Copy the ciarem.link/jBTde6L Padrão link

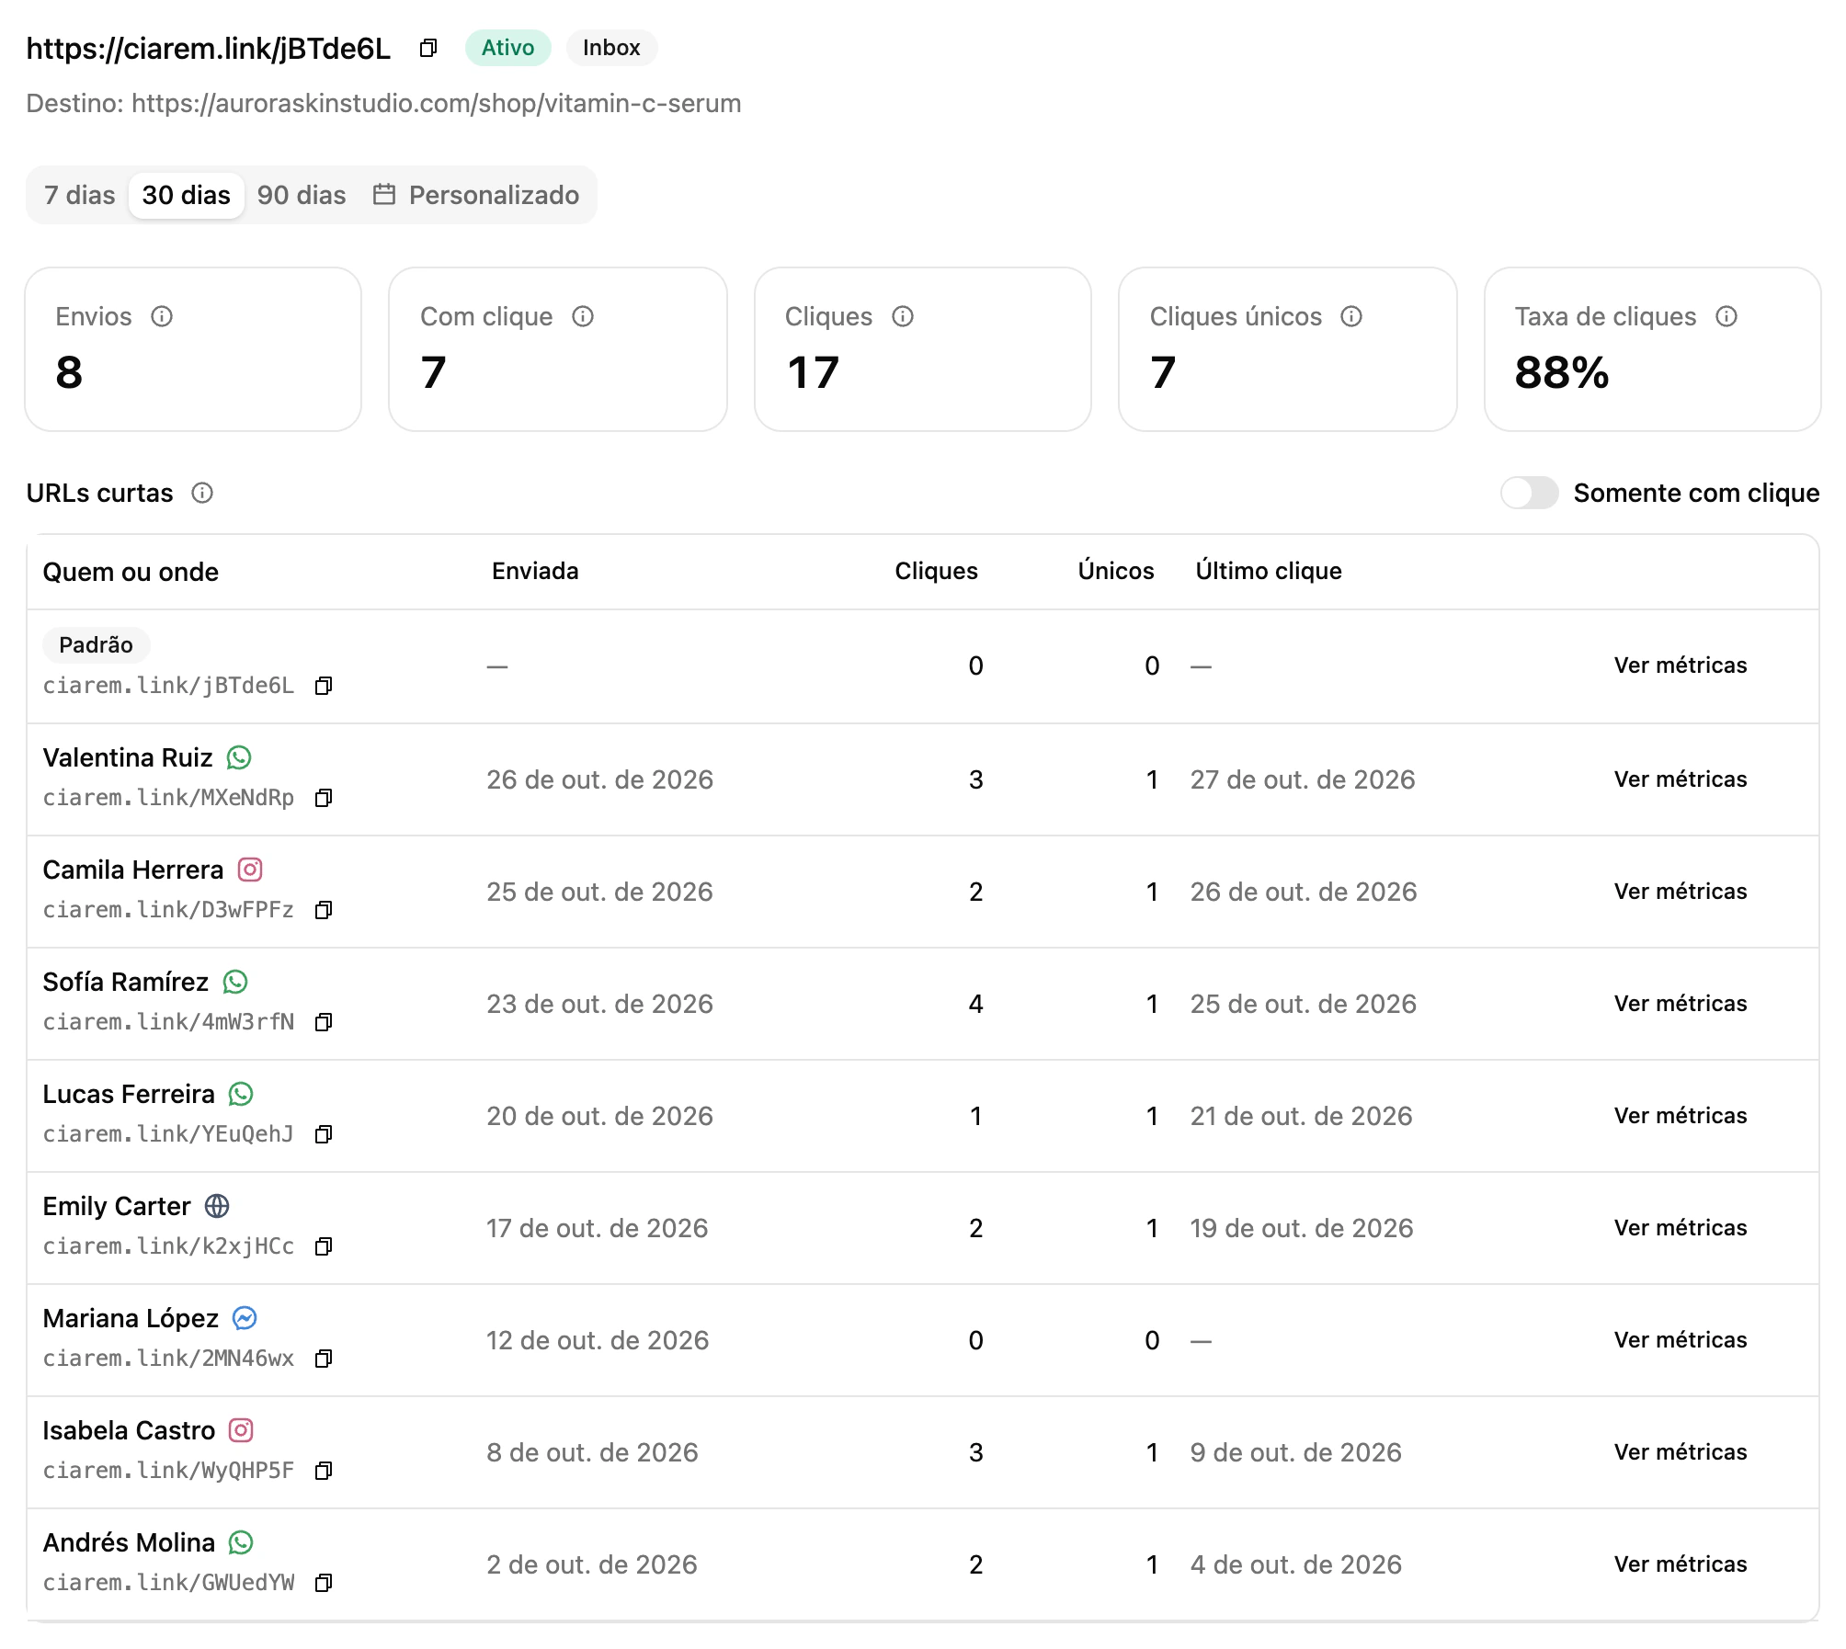coord(323,686)
